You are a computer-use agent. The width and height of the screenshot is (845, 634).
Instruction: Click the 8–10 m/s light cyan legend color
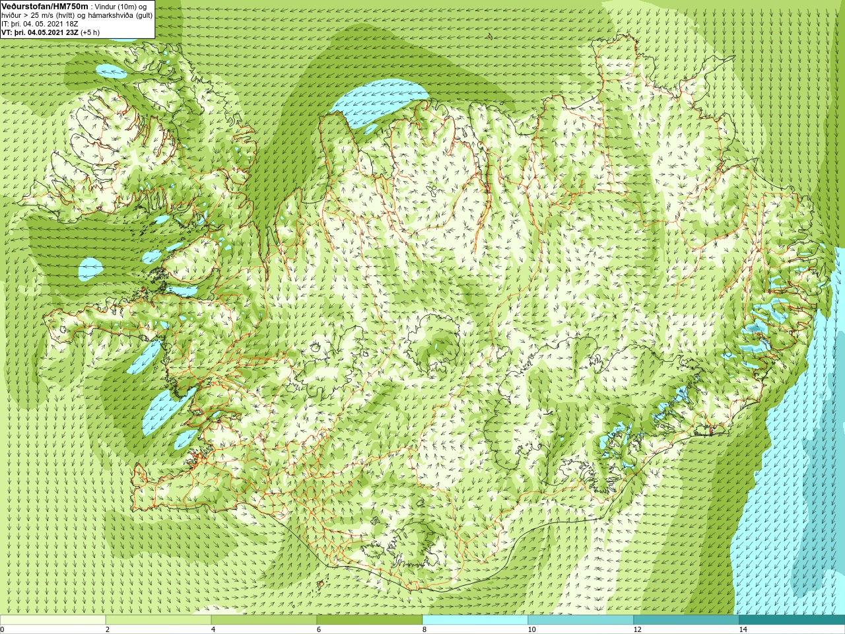[475, 620]
